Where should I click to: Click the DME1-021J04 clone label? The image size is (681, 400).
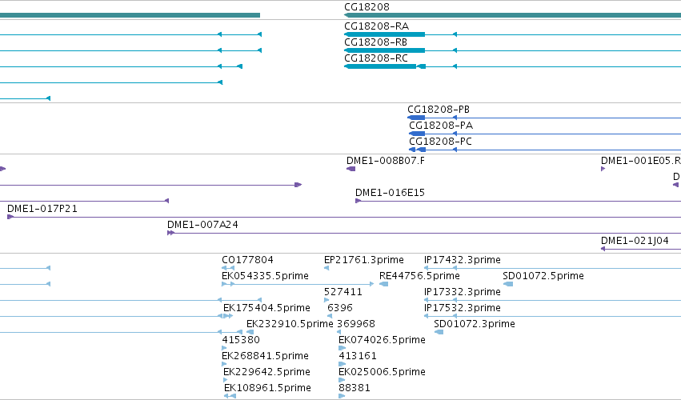[635, 241]
